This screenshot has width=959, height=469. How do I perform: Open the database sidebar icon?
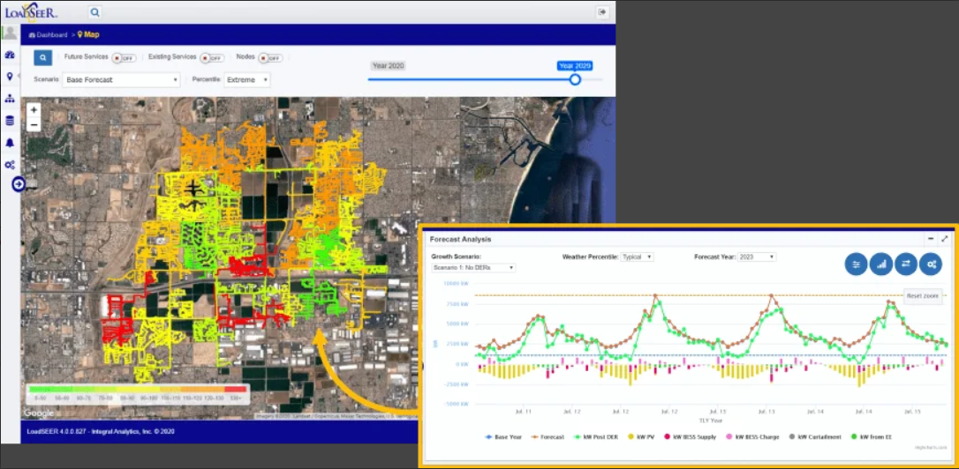coord(10,120)
